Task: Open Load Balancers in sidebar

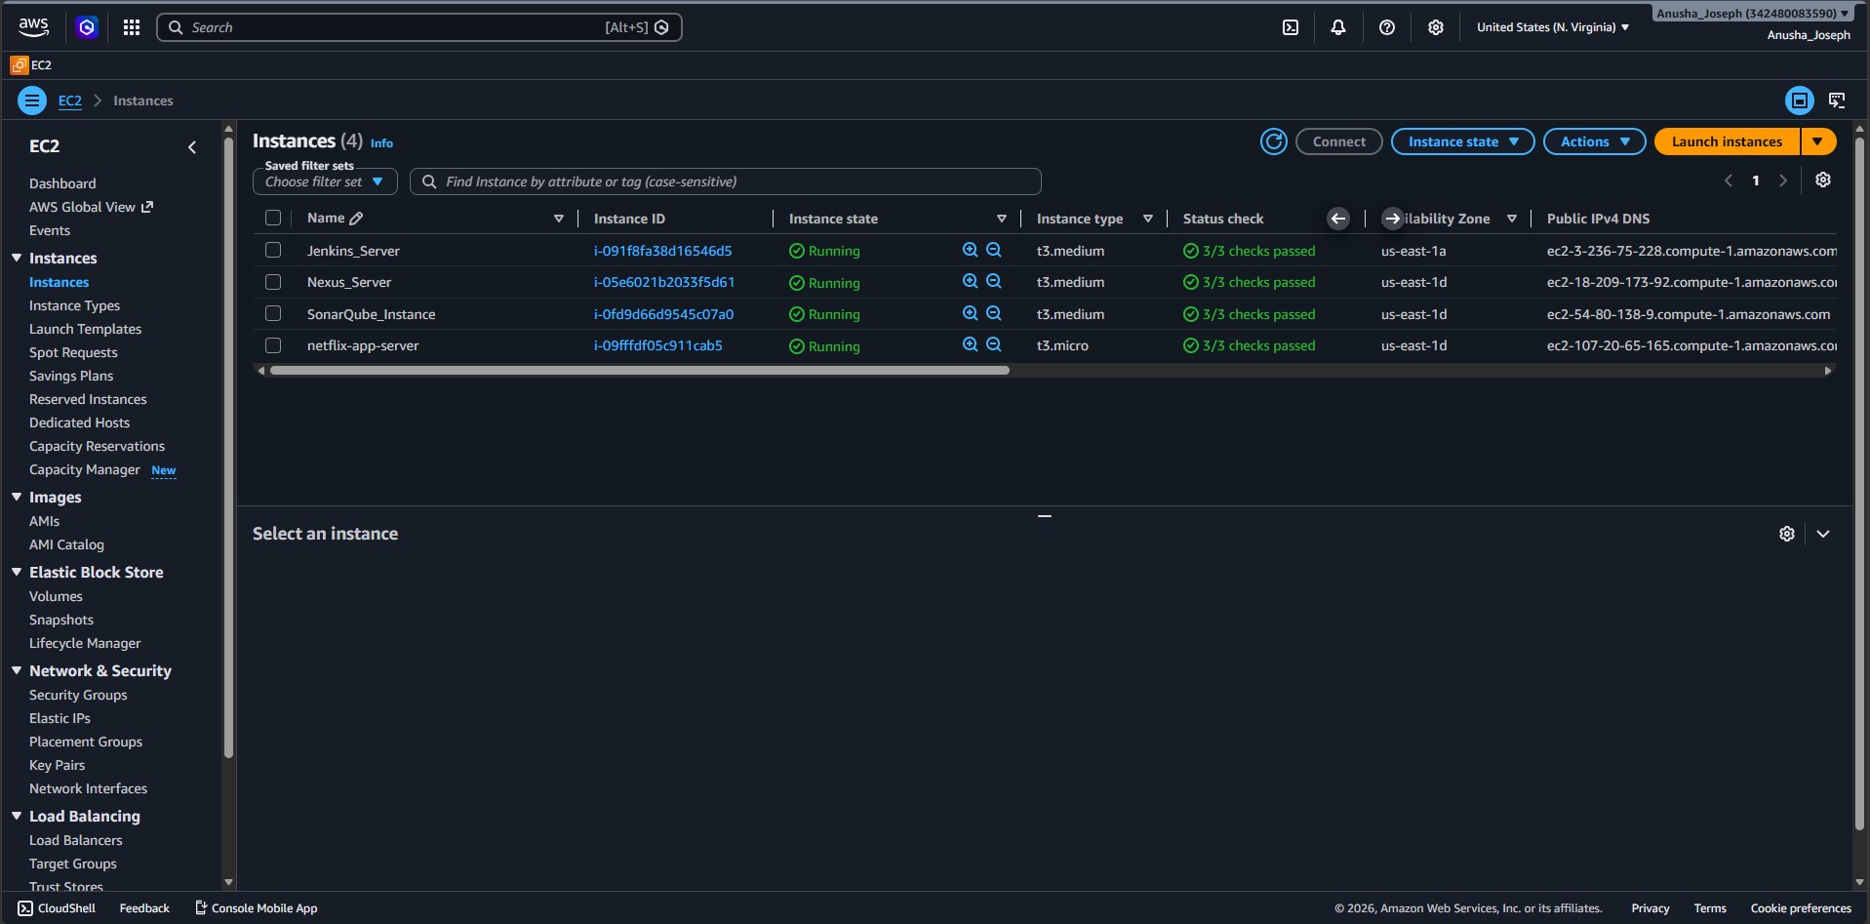Action: (x=76, y=840)
